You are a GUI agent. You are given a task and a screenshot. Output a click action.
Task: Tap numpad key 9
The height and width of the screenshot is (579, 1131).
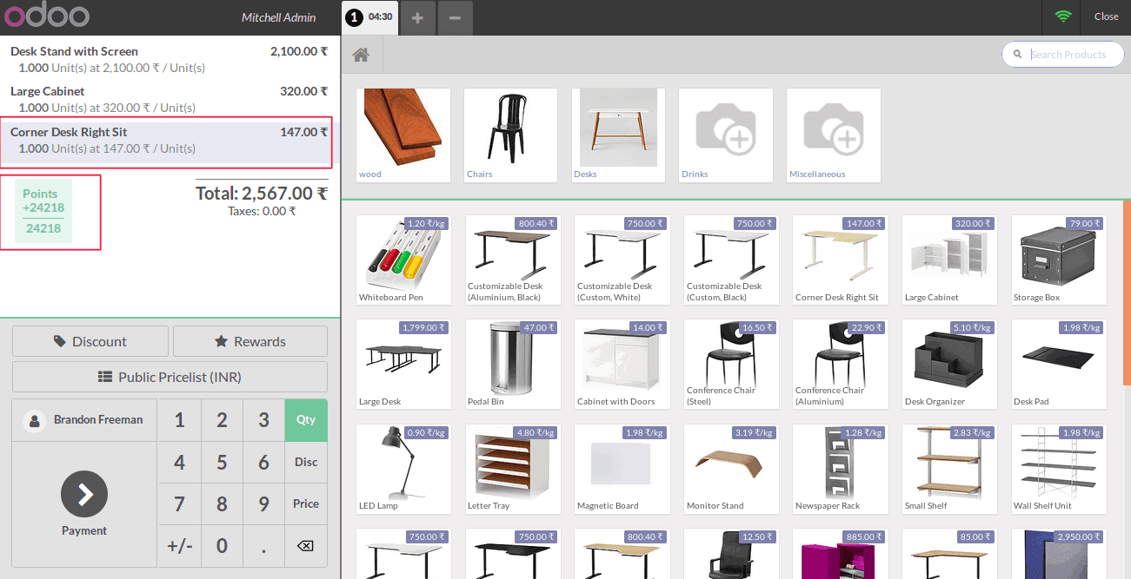point(263,503)
